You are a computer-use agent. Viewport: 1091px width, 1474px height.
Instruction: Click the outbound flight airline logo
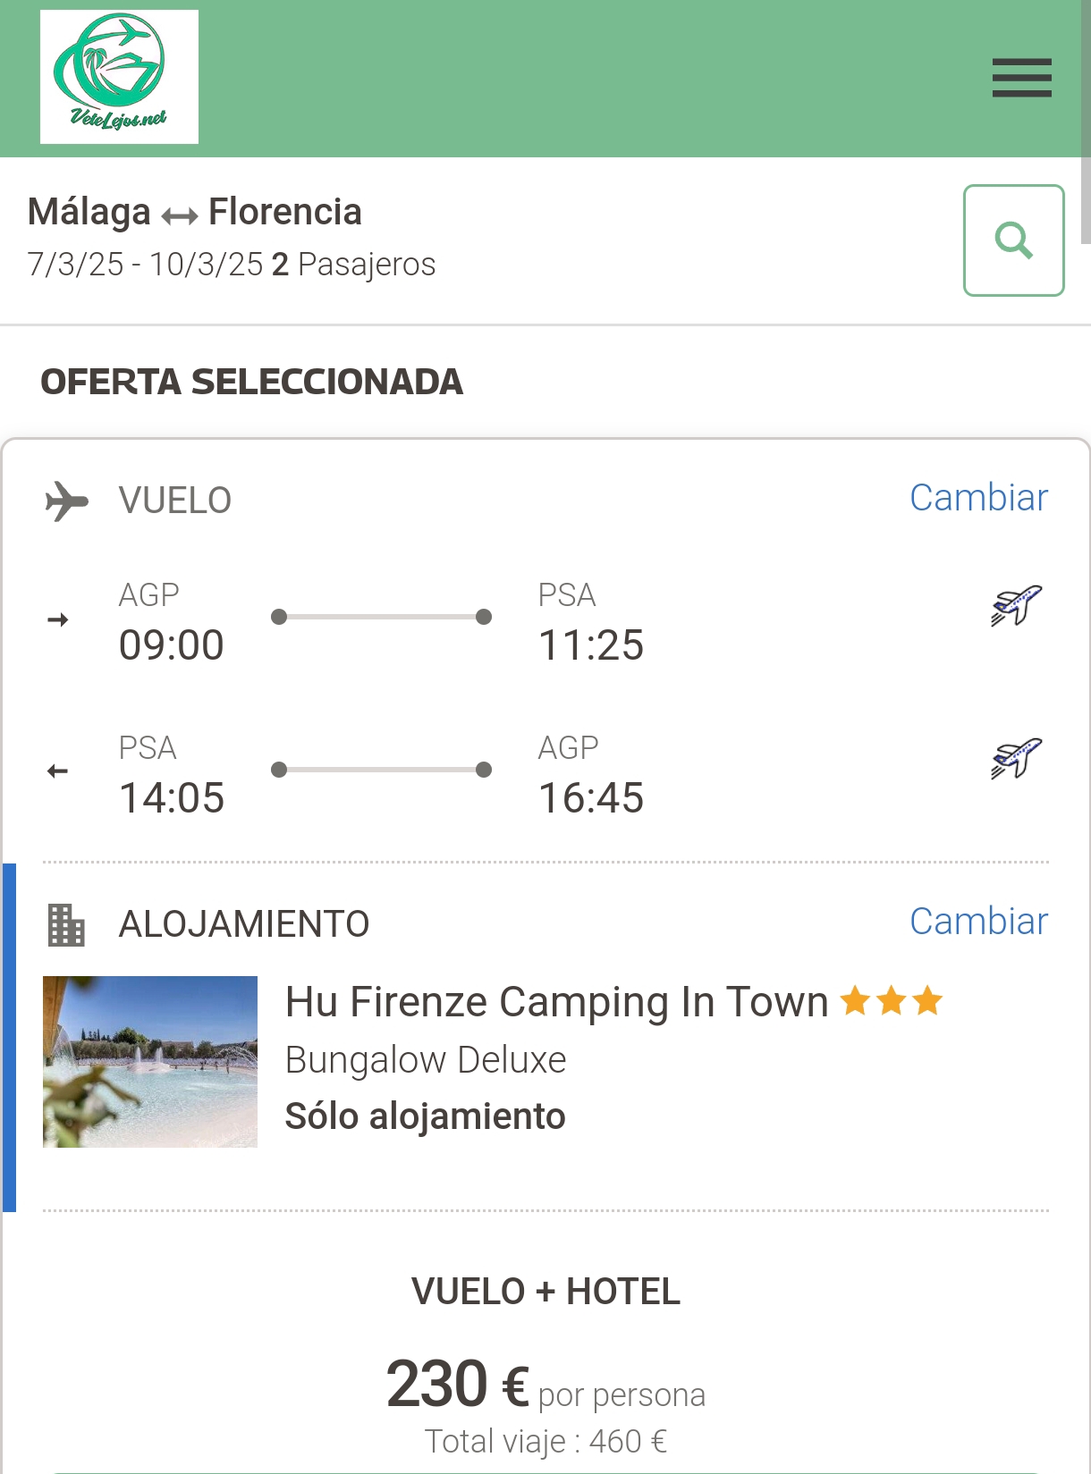(1017, 606)
